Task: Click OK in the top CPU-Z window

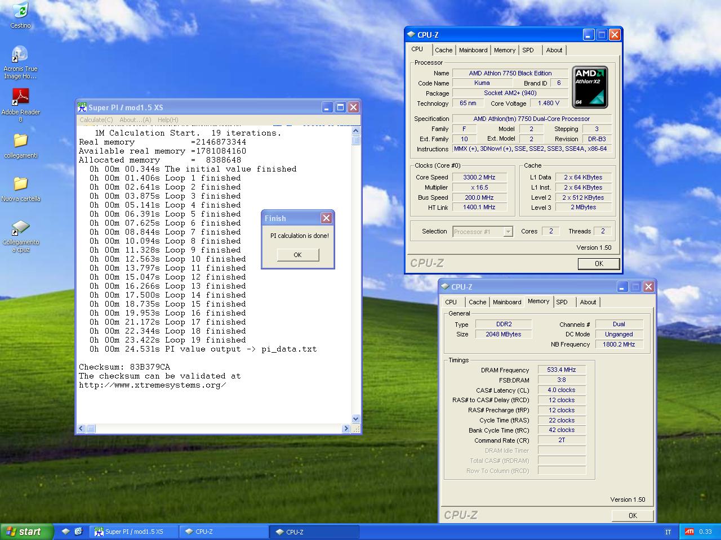Action: click(x=599, y=263)
